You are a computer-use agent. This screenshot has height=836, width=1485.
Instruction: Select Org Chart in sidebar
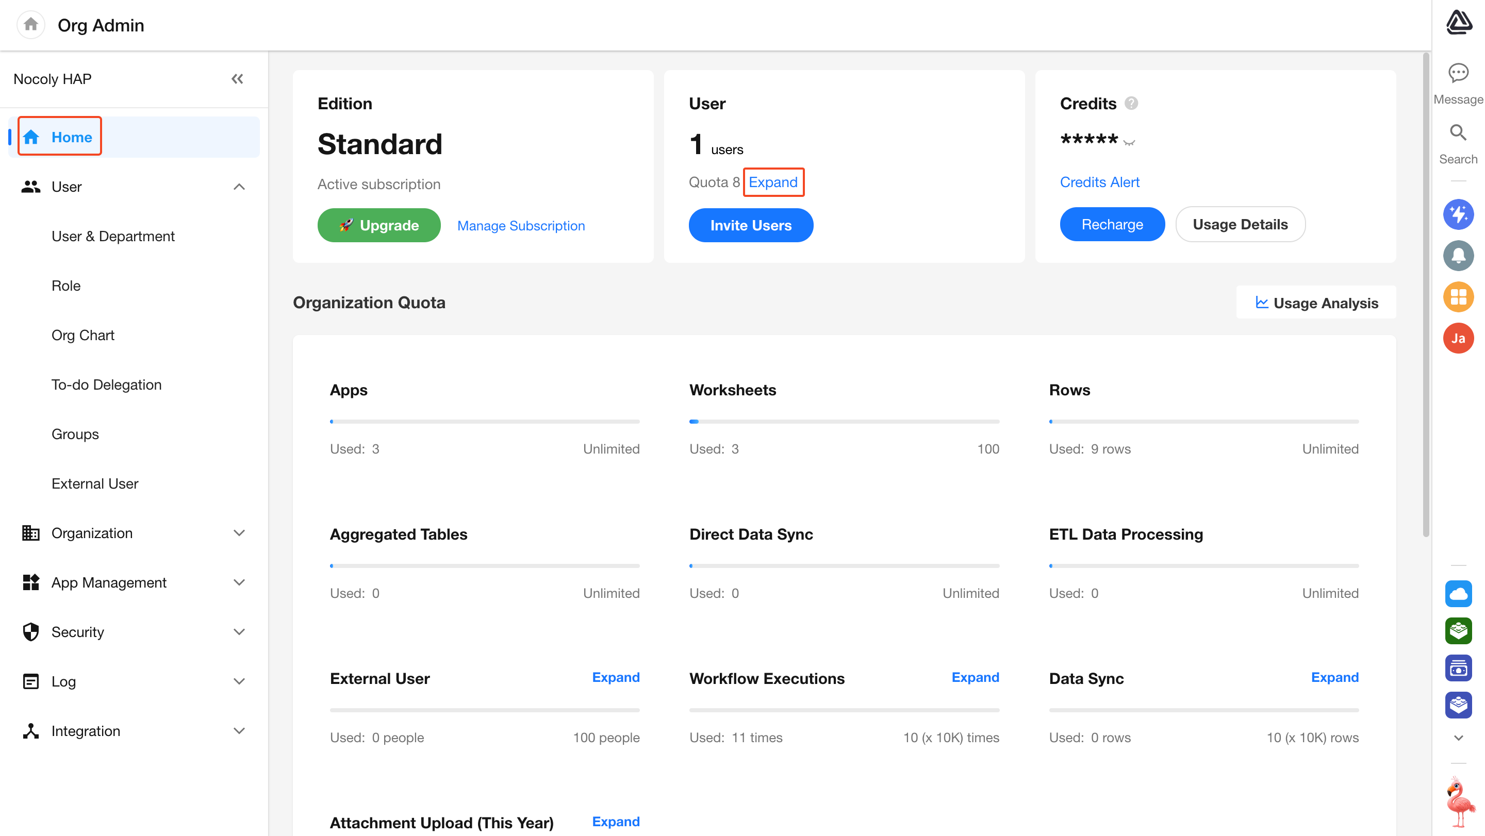coord(83,336)
